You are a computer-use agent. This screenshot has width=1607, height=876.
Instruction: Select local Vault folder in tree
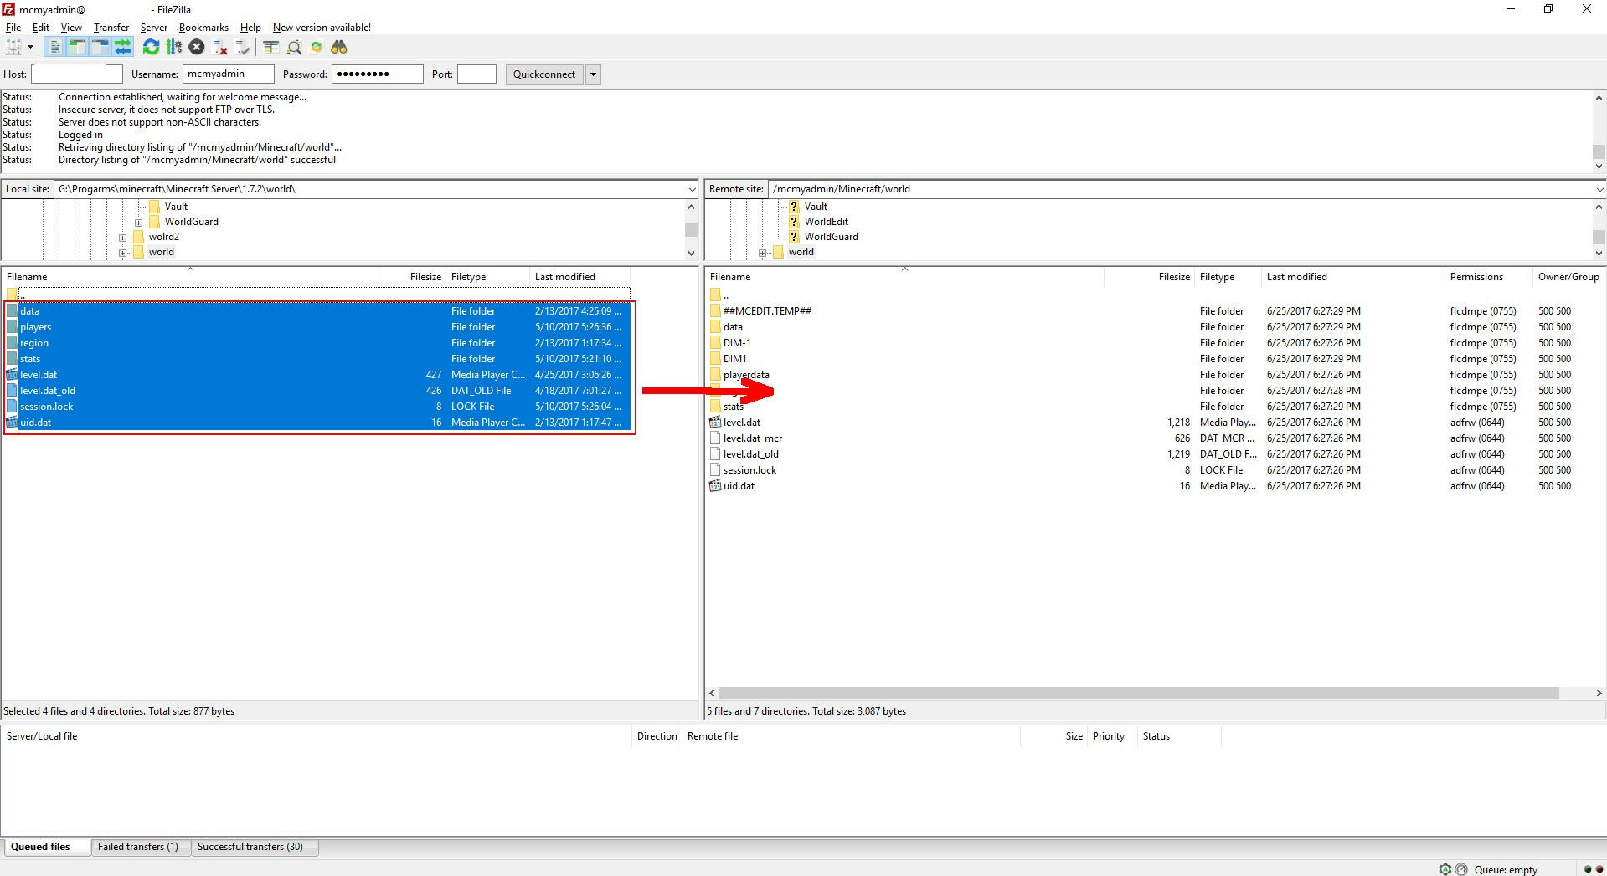click(x=176, y=207)
